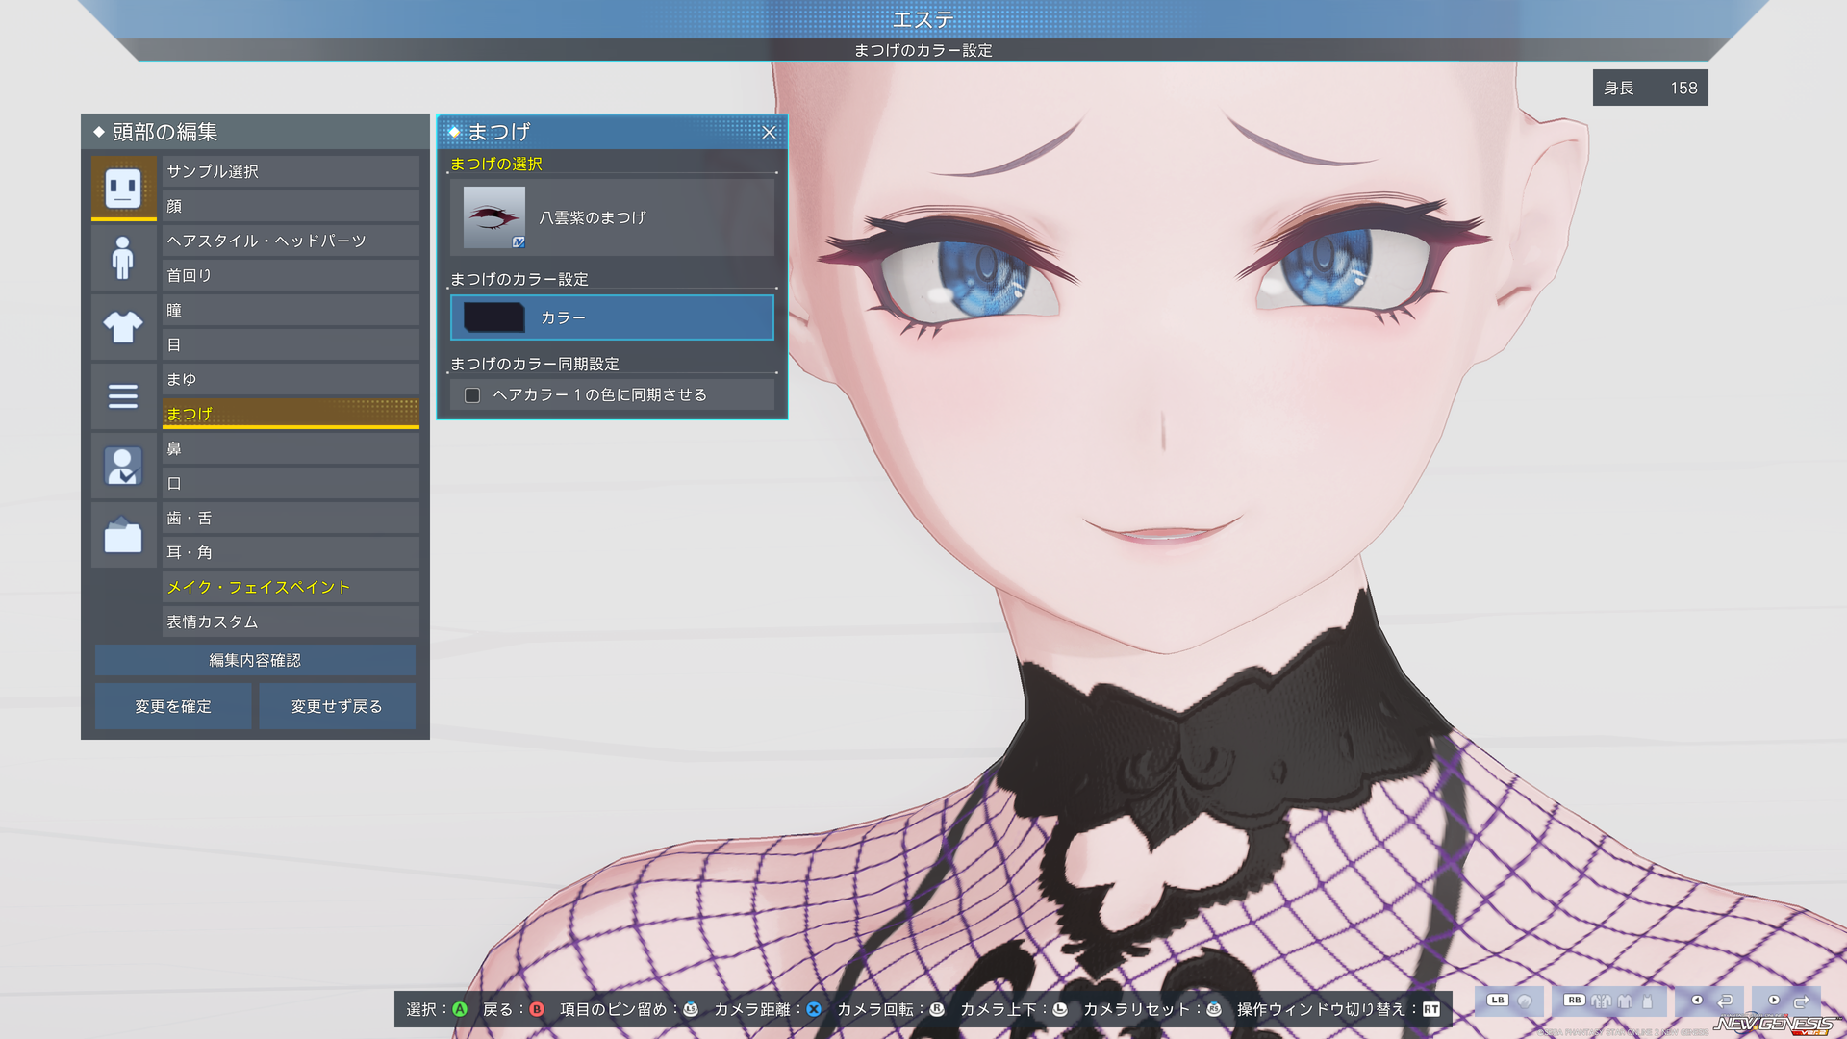Click the blue X camera distance icon
The image size is (1847, 1039).
pos(814,1009)
